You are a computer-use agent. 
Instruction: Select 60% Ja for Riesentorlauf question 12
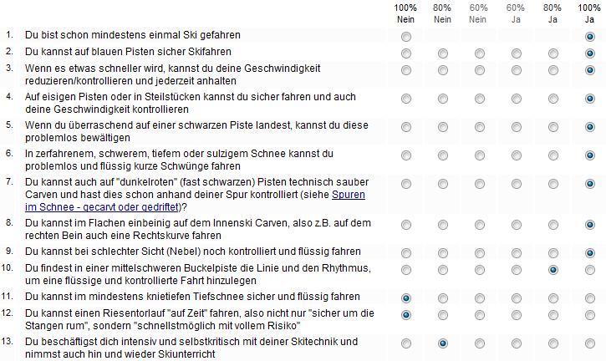coord(516,315)
